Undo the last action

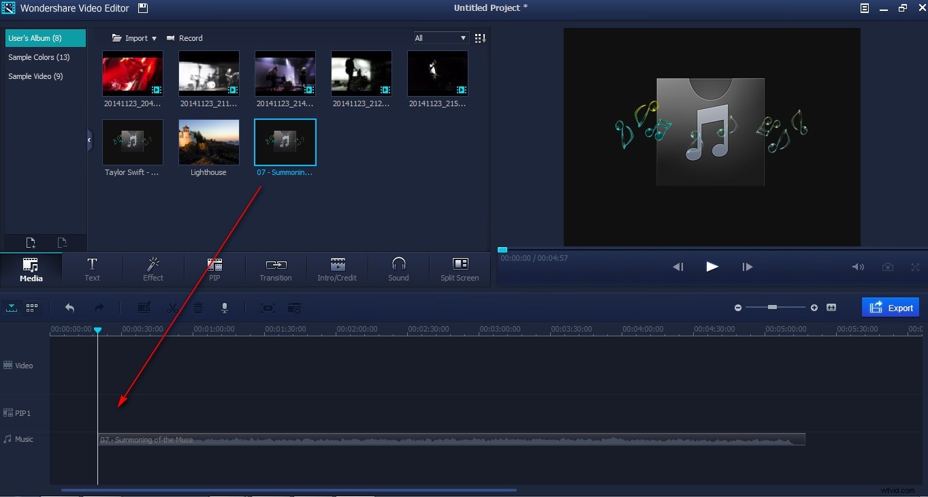tap(69, 308)
